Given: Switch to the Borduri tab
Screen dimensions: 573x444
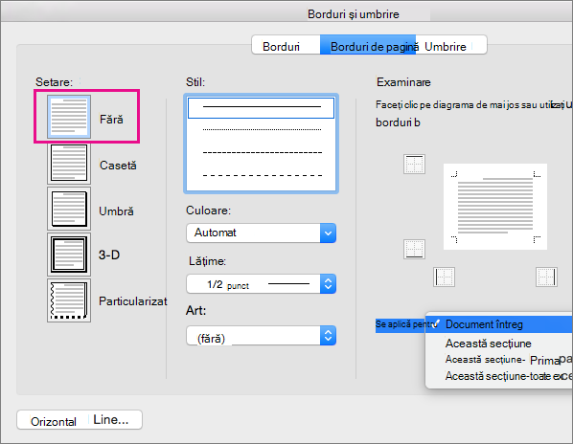Looking at the screenshot, I should (286, 45).
